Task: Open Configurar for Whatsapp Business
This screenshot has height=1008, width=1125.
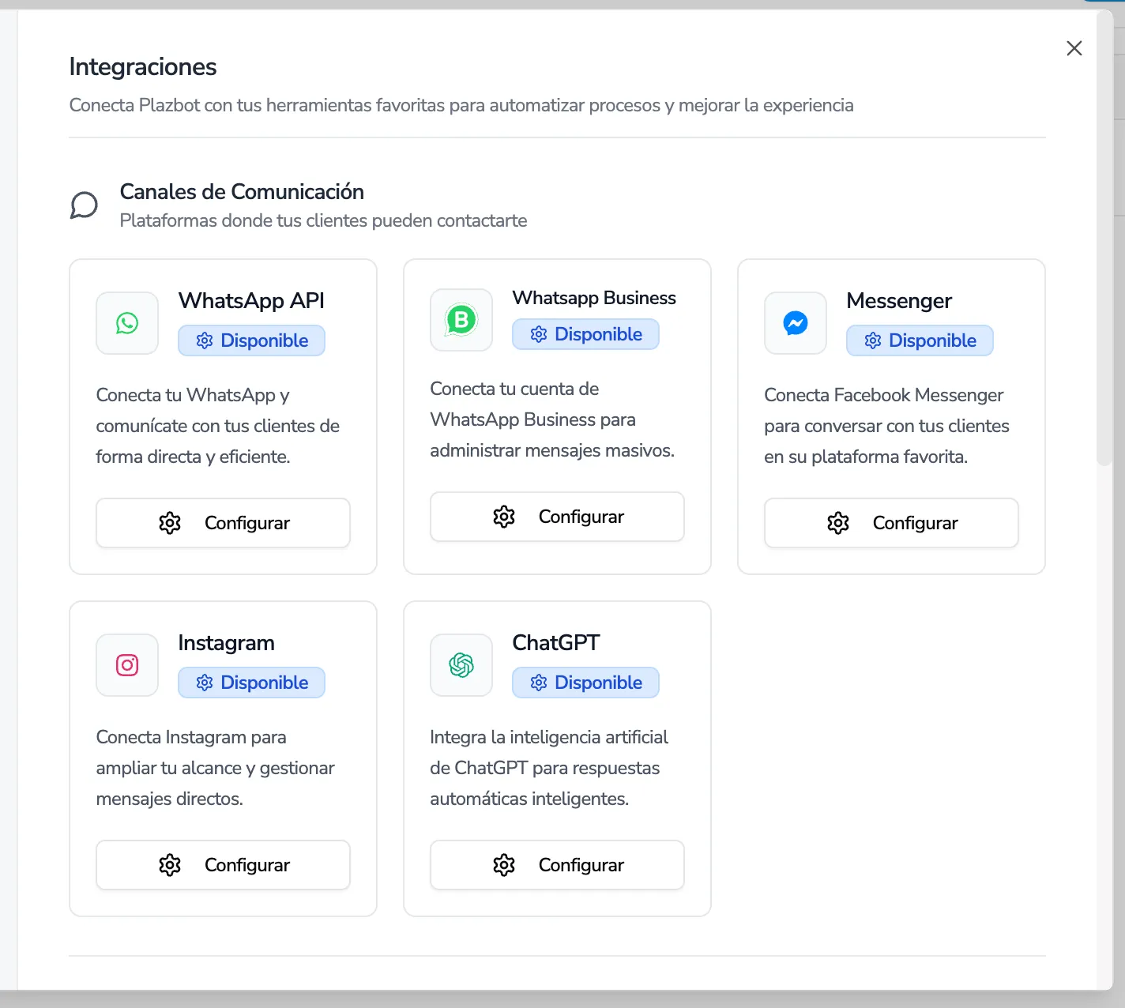Action: click(557, 517)
